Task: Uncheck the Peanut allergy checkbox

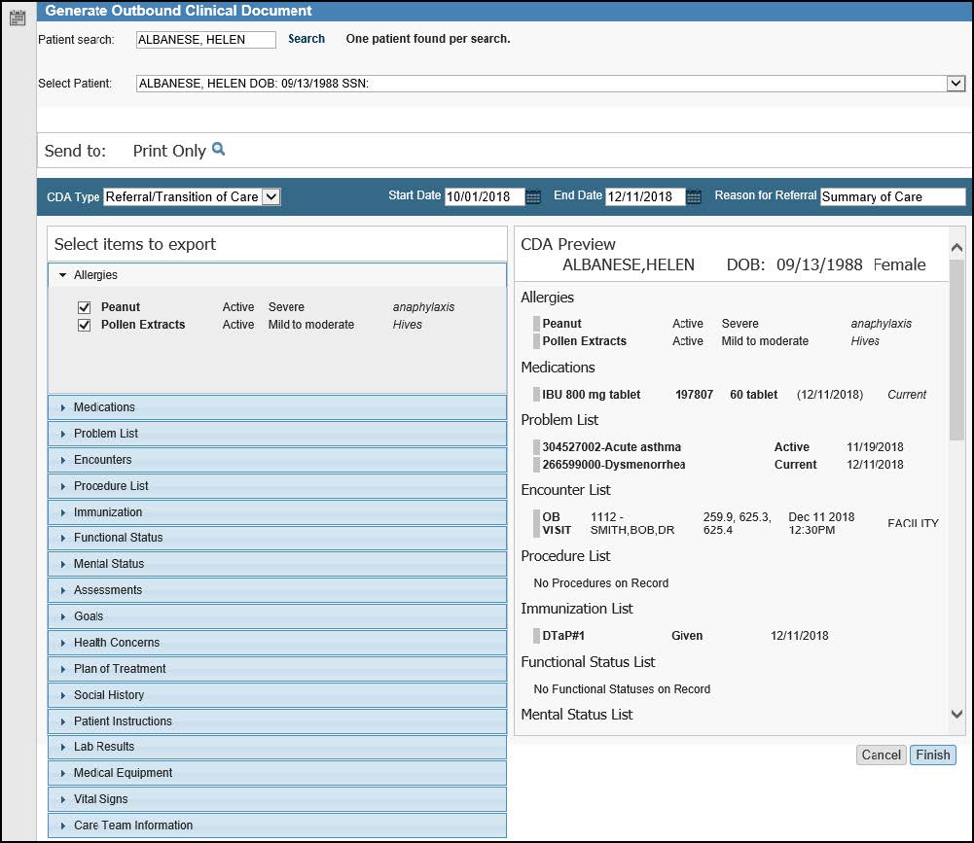Action: pos(85,307)
